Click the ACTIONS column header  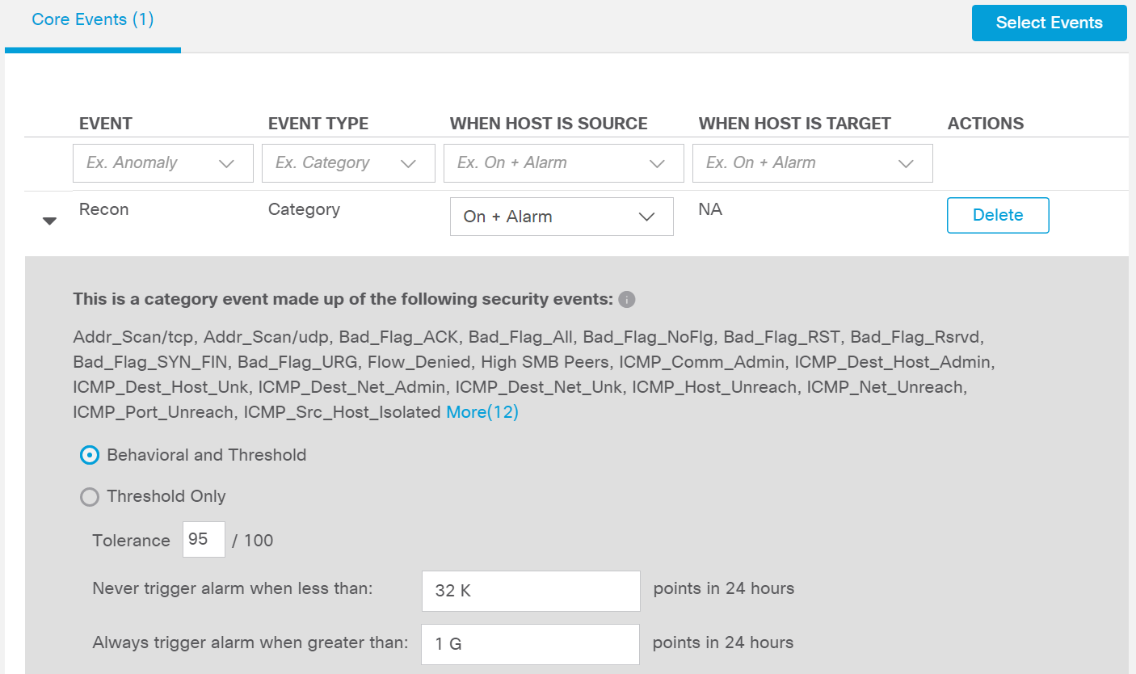tap(986, 124)
